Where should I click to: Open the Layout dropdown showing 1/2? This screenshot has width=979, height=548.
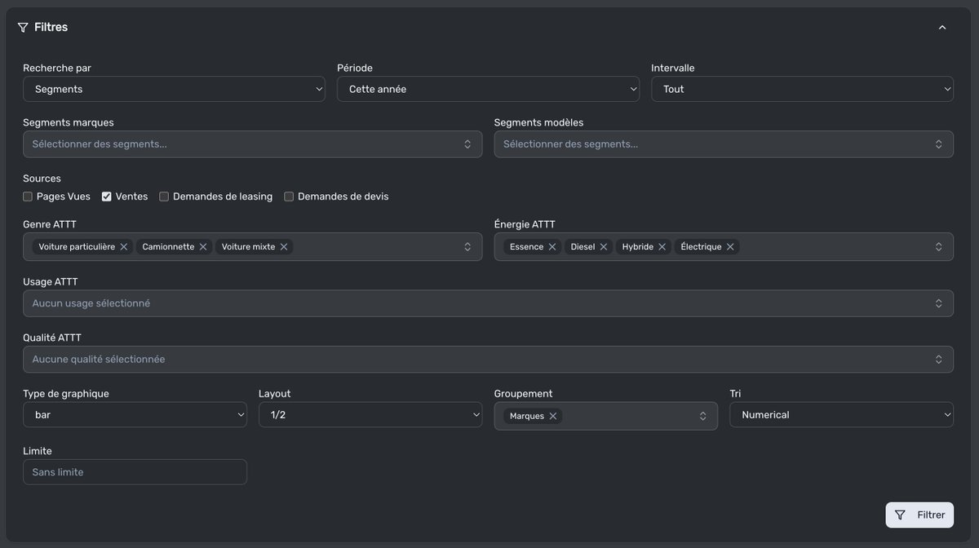tap(370, 415)
